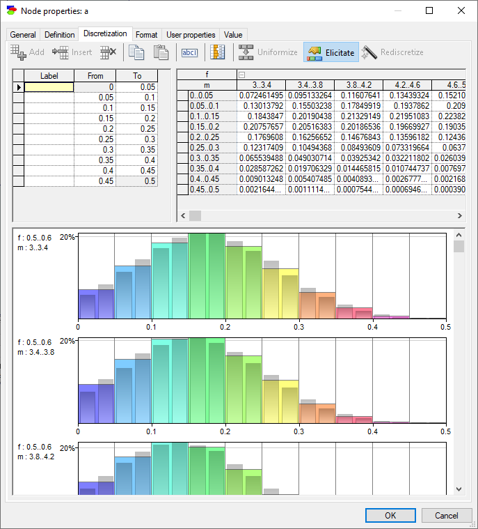Click the Rediscretize wand button

pos(392,52)
